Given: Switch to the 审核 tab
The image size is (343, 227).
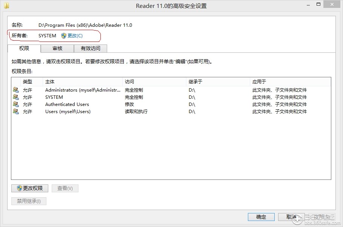Looking at the screenshot, I should tap(57, 48).
